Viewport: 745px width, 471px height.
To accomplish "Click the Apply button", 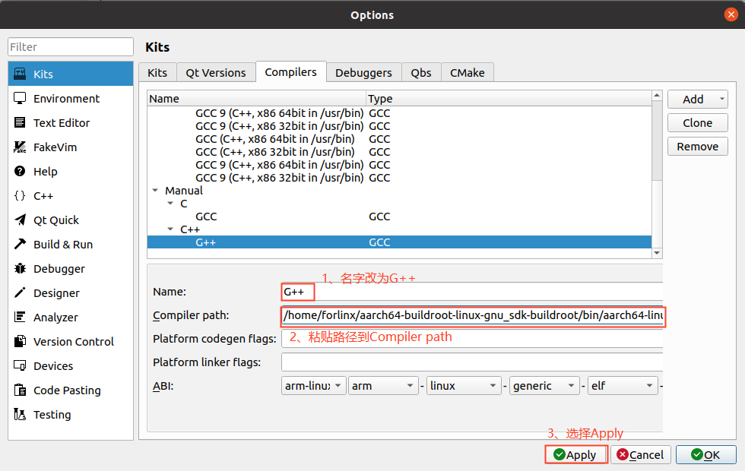I will click(575, 455).
